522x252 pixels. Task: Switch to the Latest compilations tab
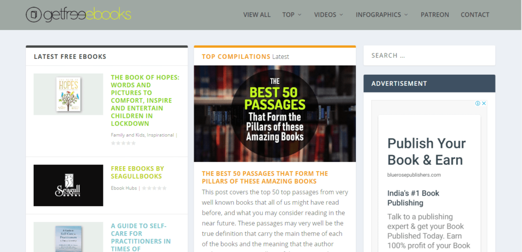click(x=281, y=57)
